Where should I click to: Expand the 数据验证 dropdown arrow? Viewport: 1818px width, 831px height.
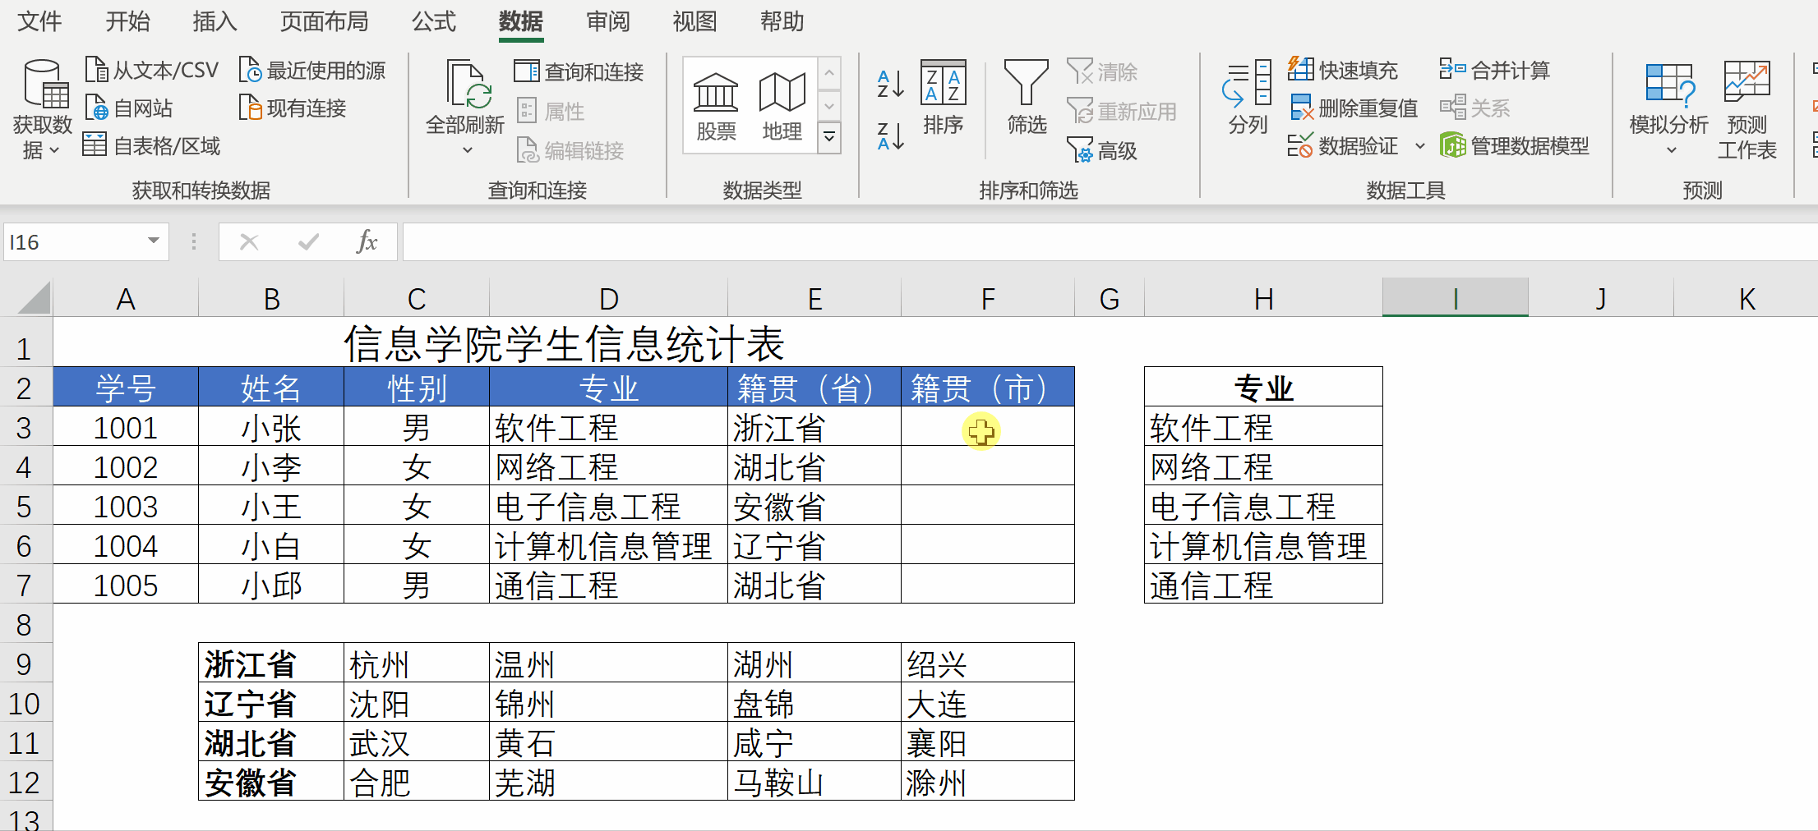point(1419,147)
